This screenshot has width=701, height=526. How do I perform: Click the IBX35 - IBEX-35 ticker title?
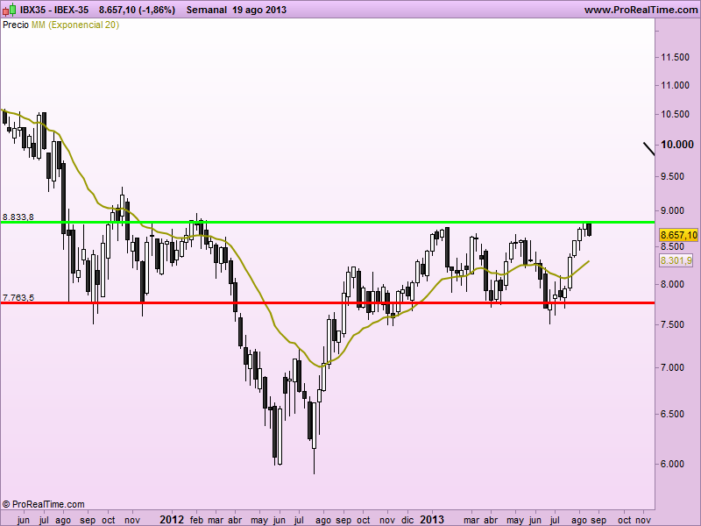(54, 10)
